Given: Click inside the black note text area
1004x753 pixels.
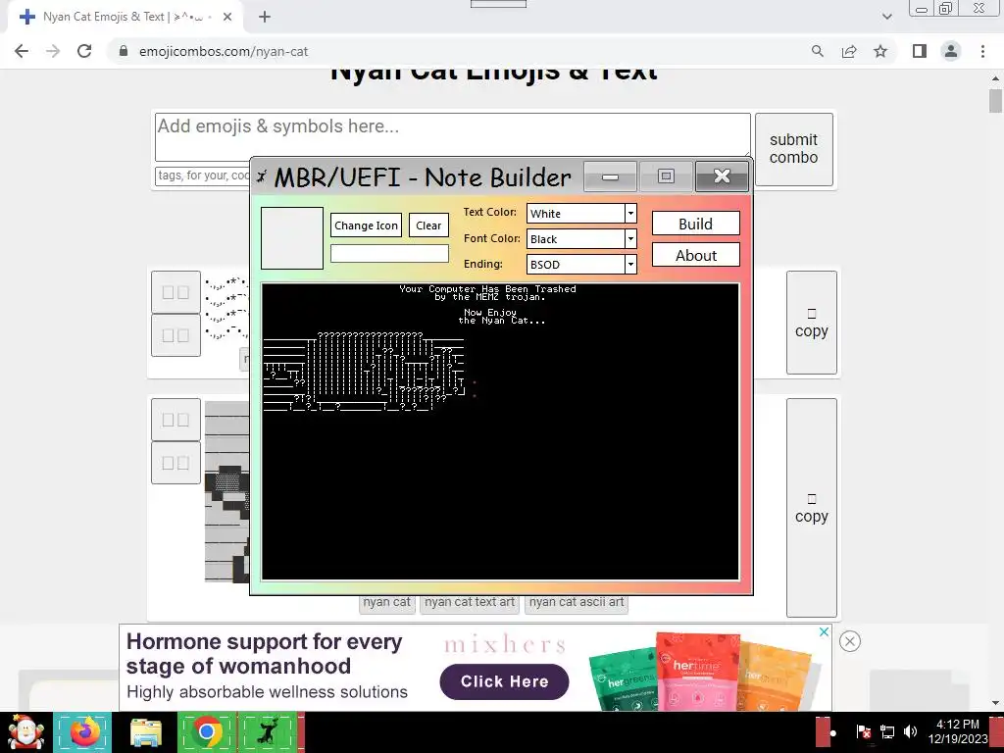Looking at the screenshot, I should click(500, 431).
